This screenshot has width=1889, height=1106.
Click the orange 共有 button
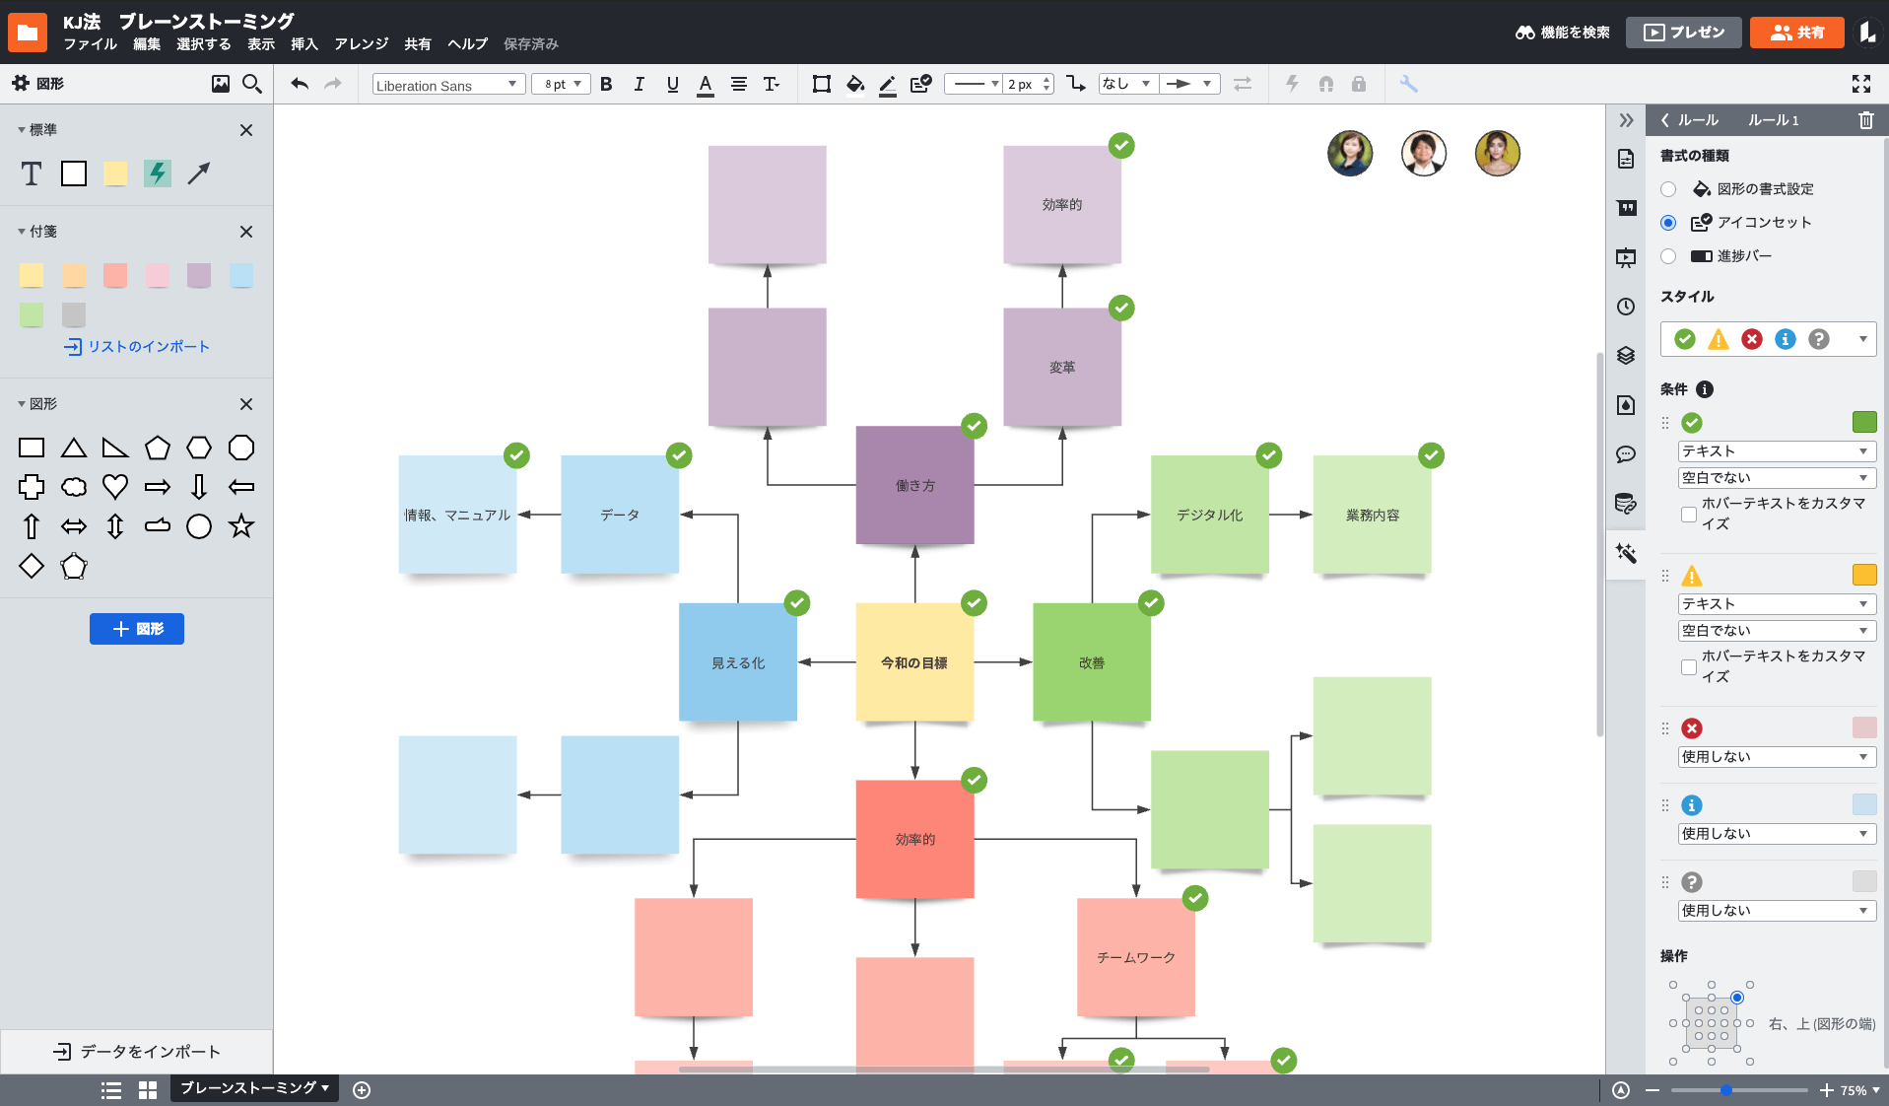1796,33
